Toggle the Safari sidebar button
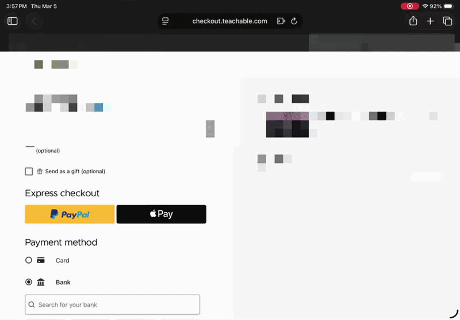The width and height of the screenshot is (460, 320). pyautogui.click(x=12, y=21)
